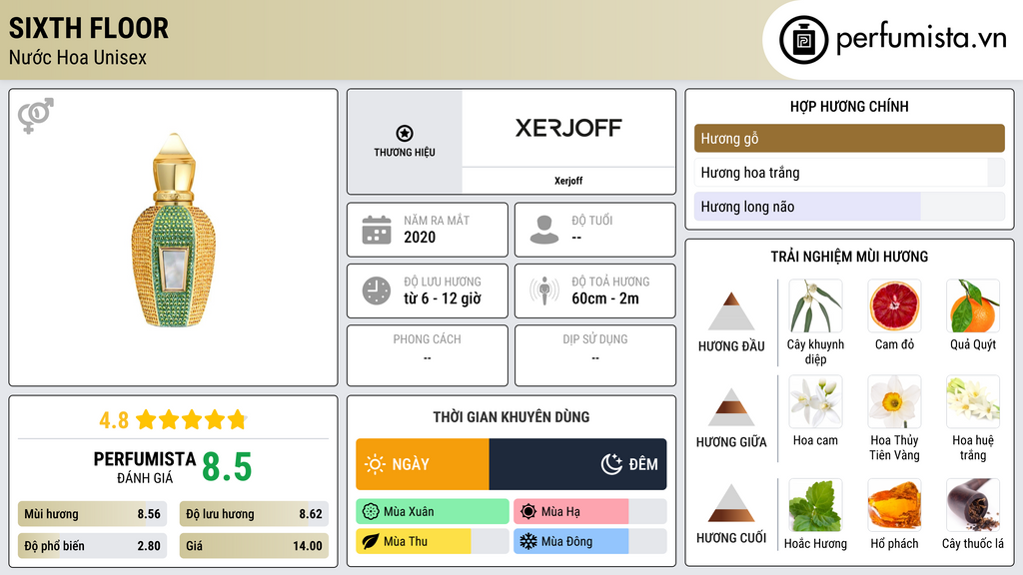The width and height of the screenshot is (1023, 575).
Task: Select the Đêm nighttime segment
Action: (x=577, y=464)
